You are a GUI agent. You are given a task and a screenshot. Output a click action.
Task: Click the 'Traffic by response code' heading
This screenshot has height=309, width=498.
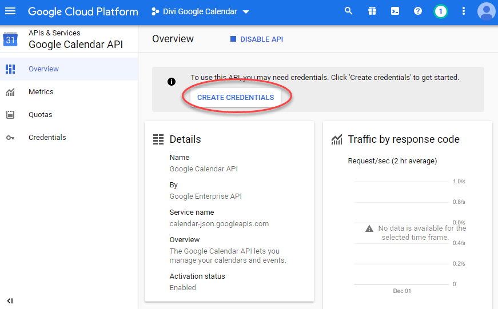pyautogui.click(x=404, y=139)
